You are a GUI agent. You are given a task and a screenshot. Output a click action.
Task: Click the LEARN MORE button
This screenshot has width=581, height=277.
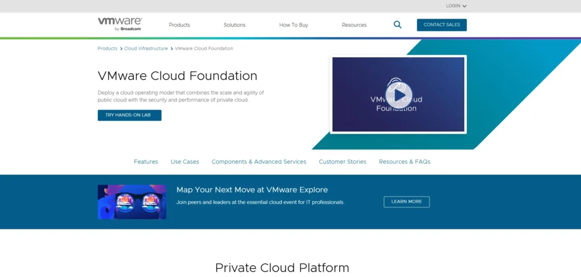click(x=406, y=202)
